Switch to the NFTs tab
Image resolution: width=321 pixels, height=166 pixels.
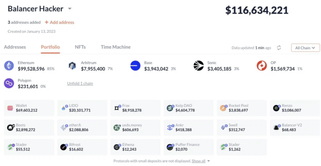coord(80,47)
